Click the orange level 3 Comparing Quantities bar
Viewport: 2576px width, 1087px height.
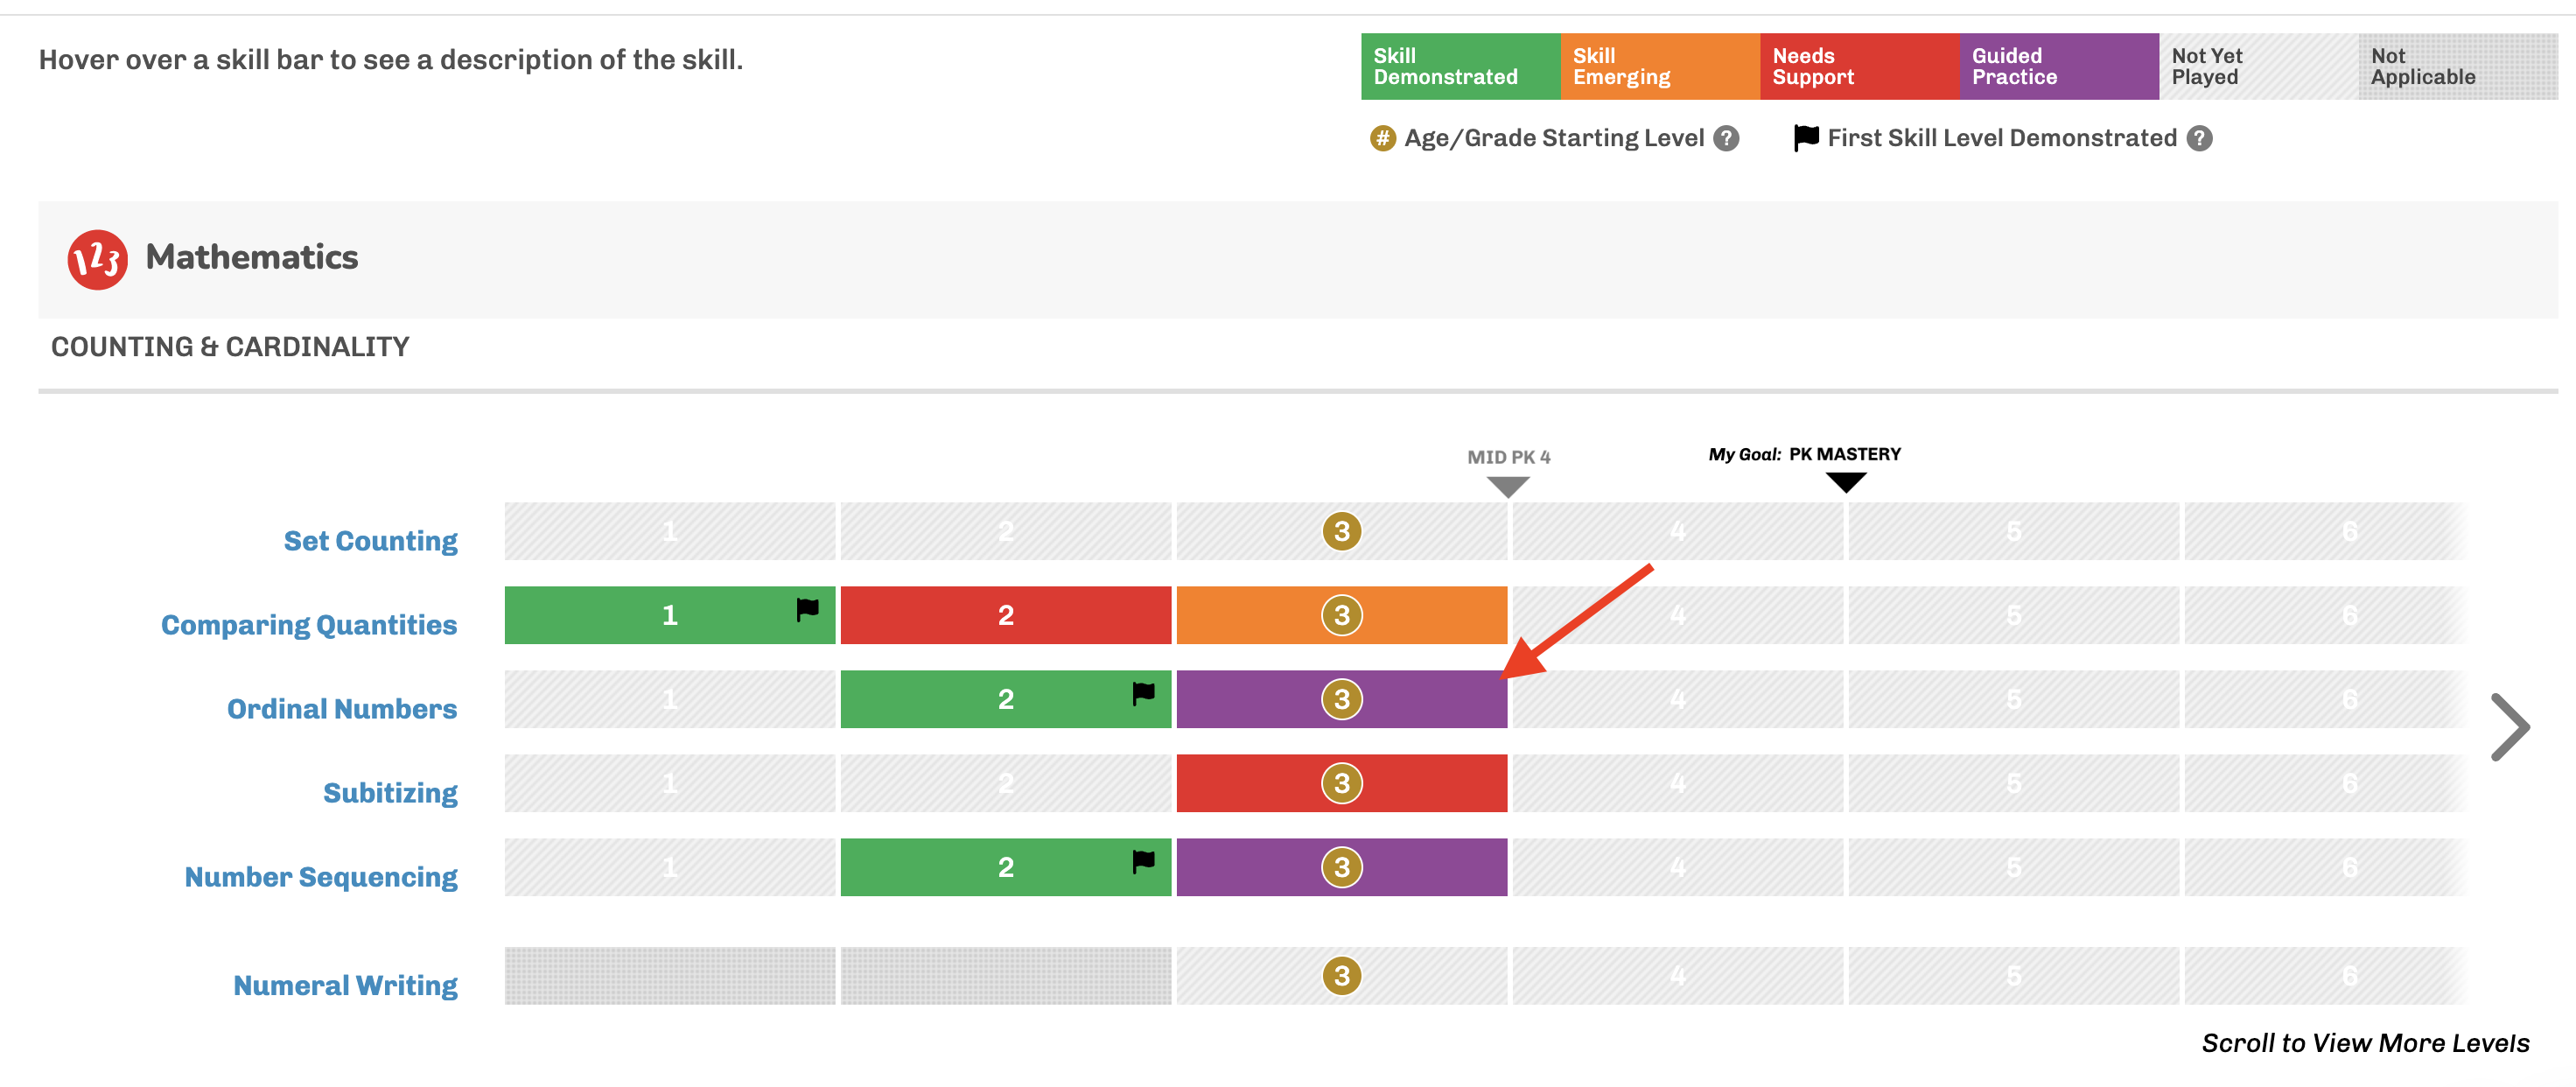coord(1341,615)
